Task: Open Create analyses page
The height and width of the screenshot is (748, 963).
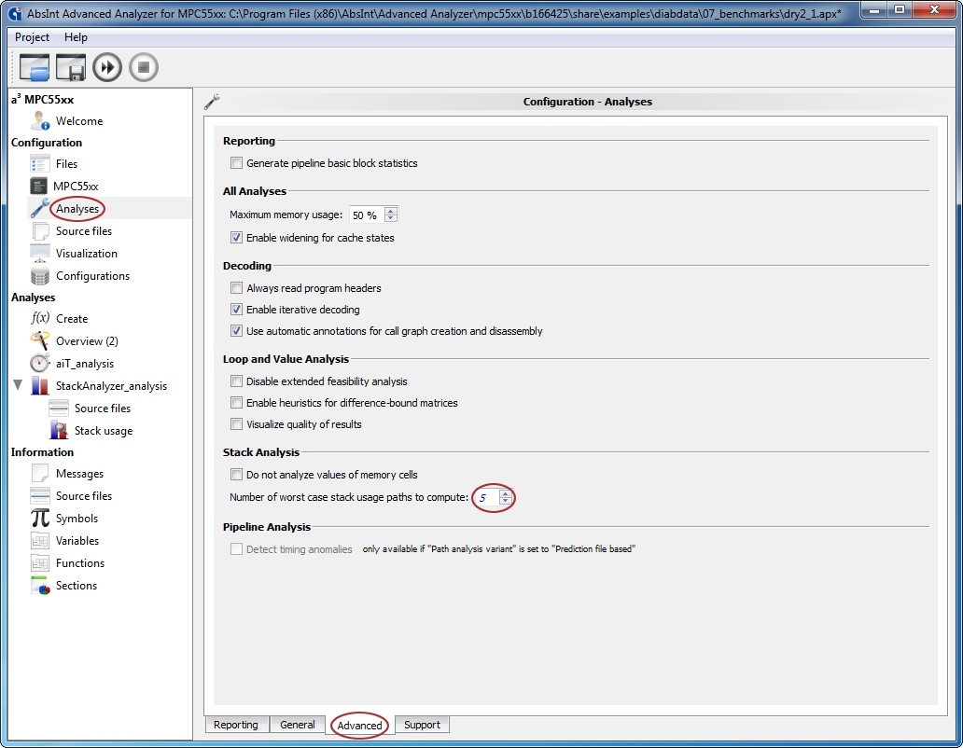Action: coord(72,318)
